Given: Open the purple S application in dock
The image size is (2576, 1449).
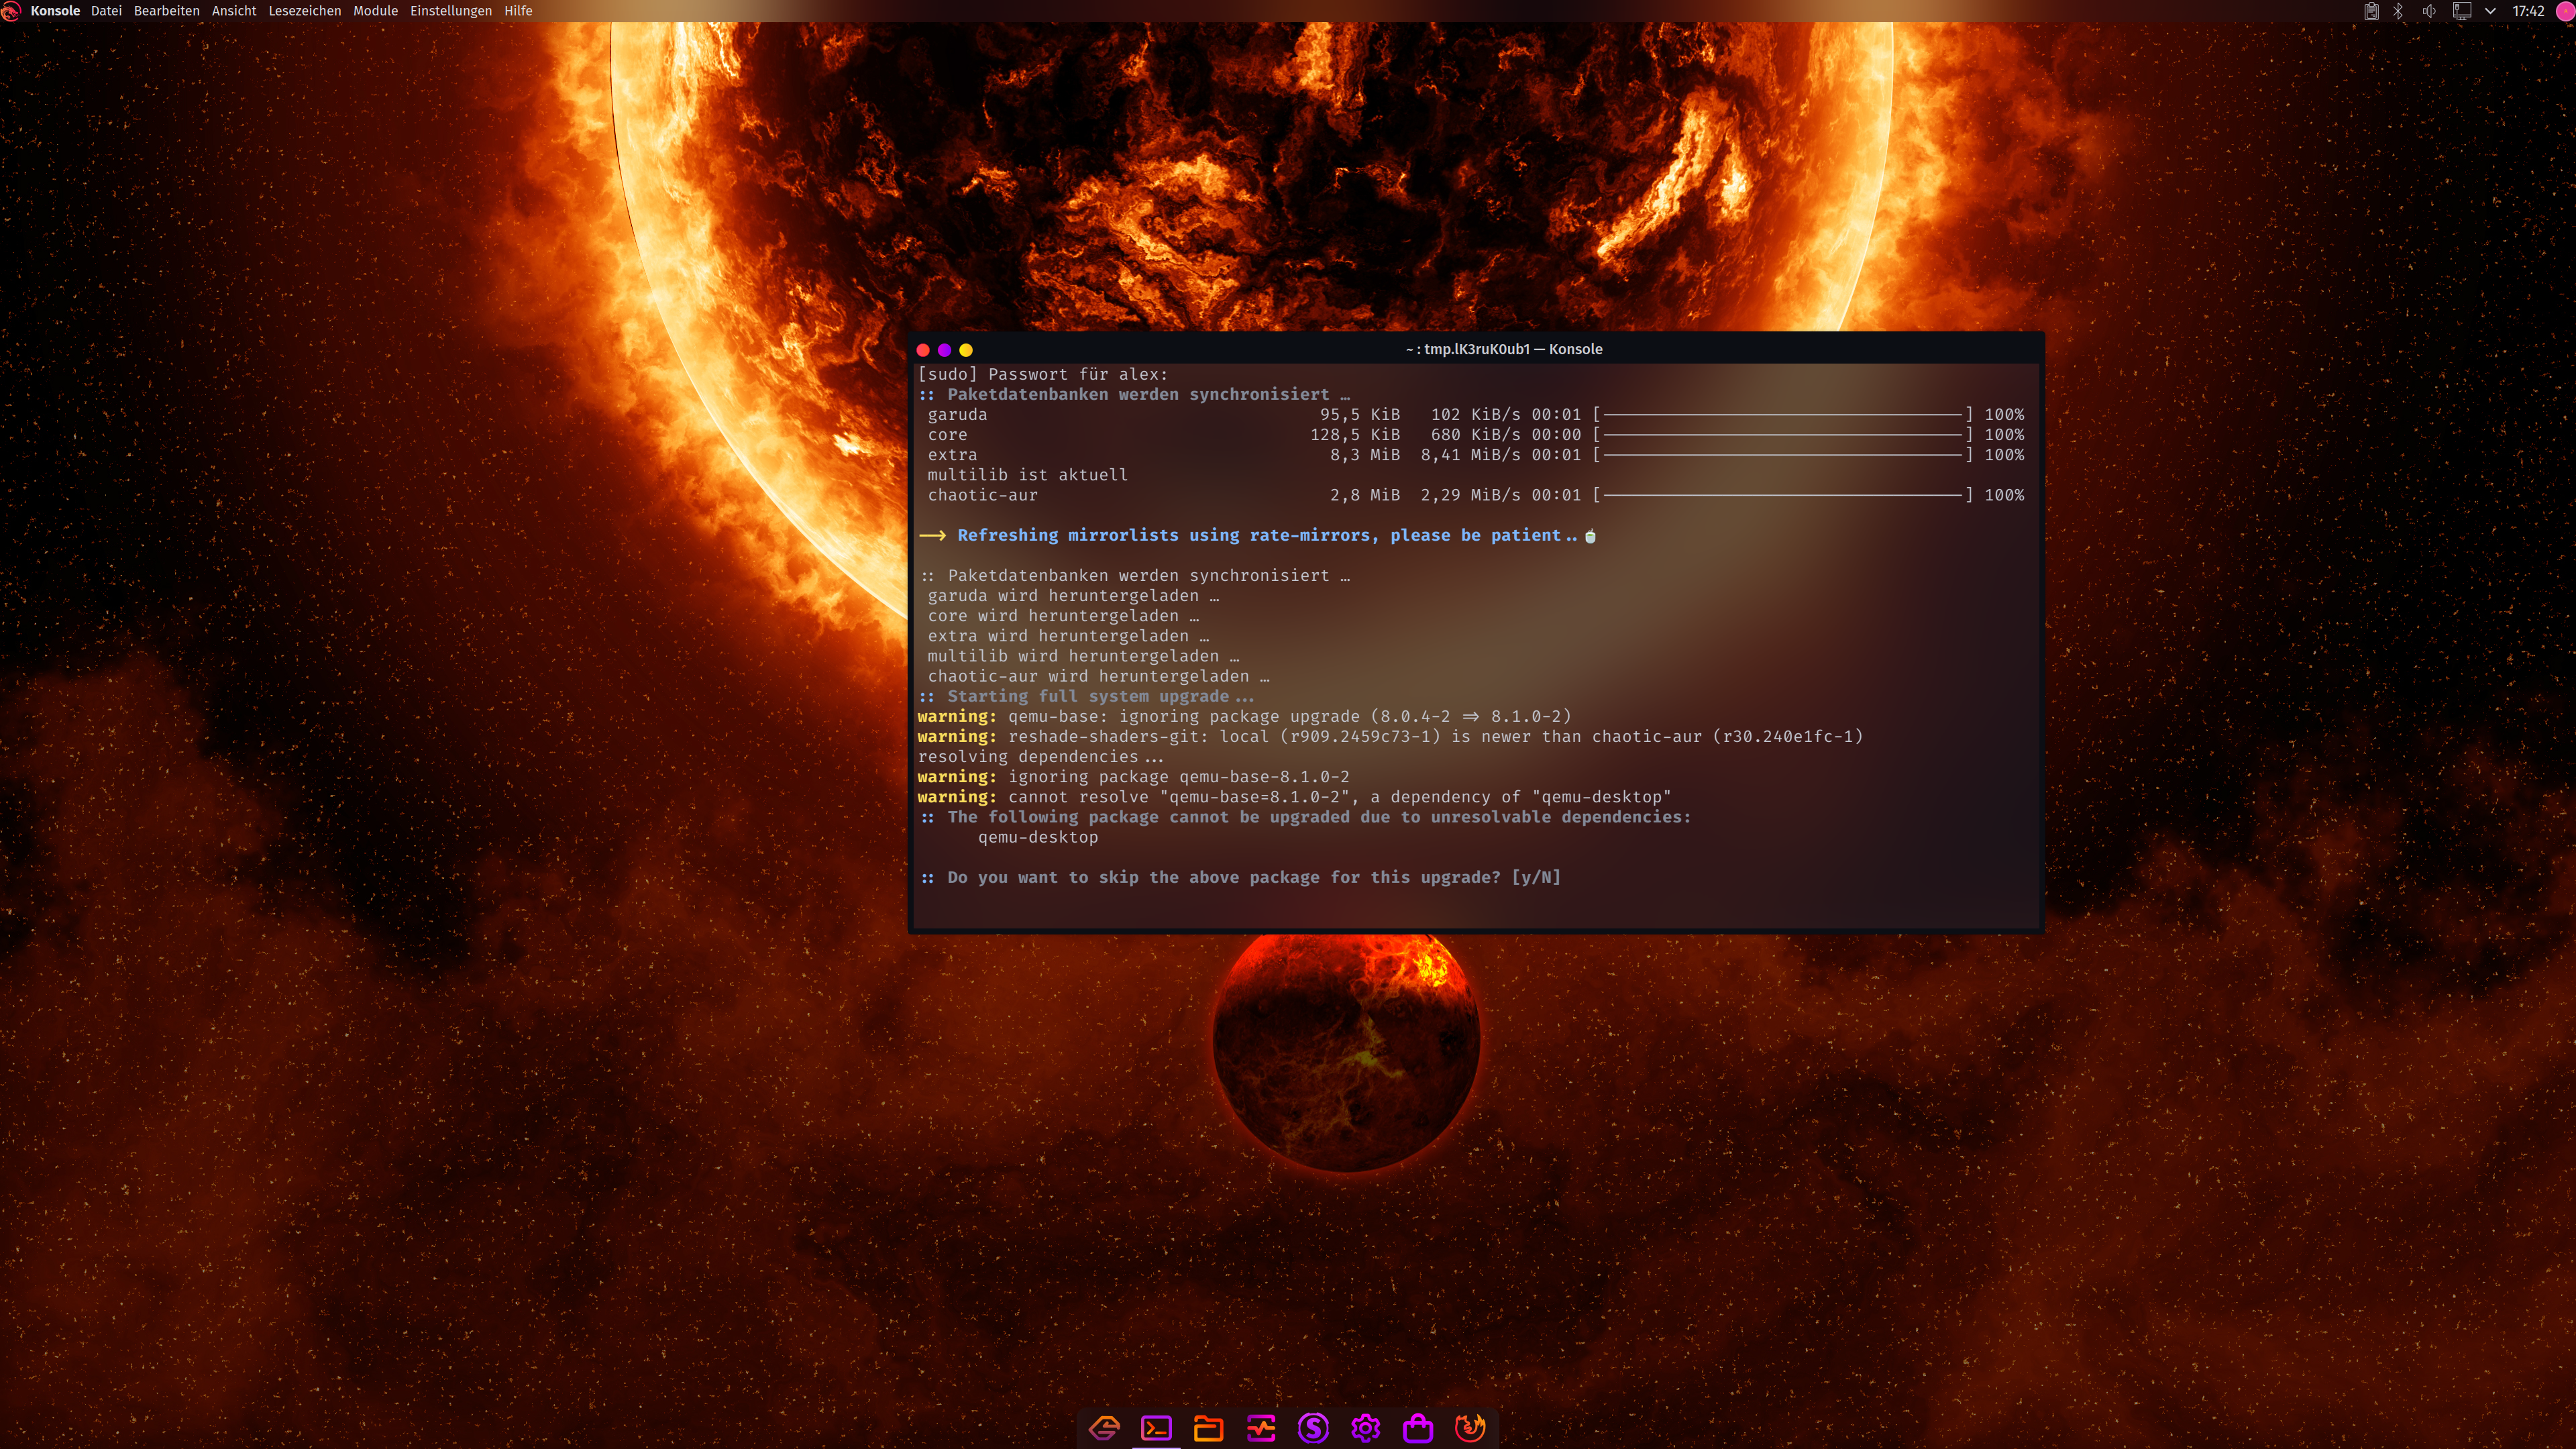Looking at the screenshot, I should coord(1313,1428).
